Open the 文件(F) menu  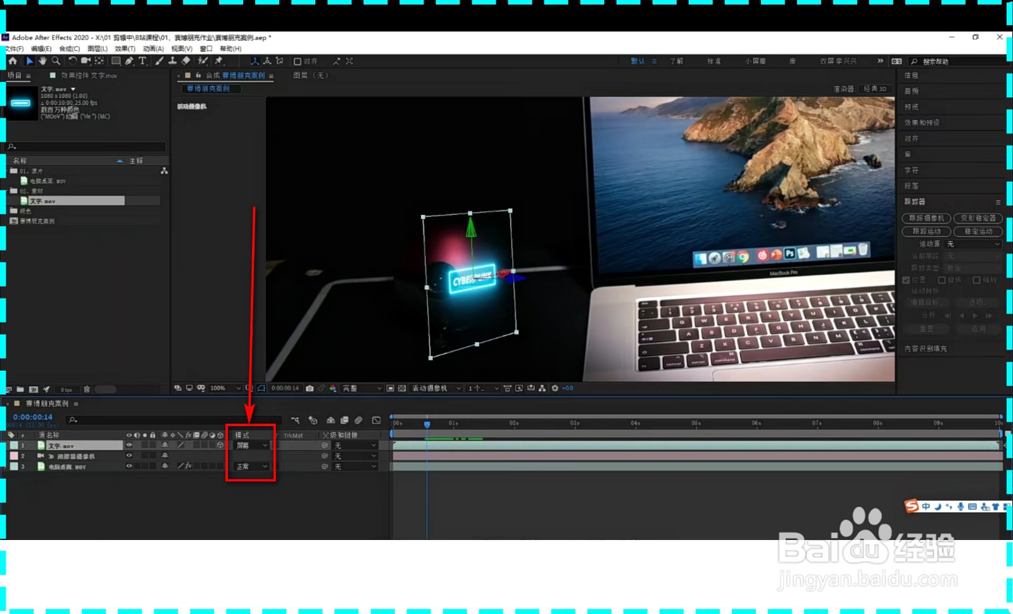click(x=13, y=49)
